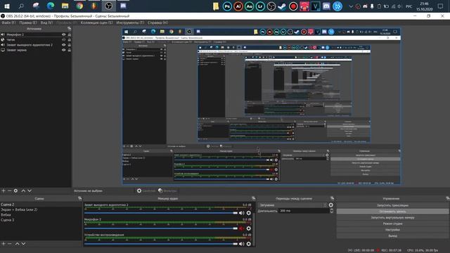Image resolution: width=450 pixels, height=253 pixels.
Task: Toggle visibility of Микрофон 2 source
Action: pos(64,34)
